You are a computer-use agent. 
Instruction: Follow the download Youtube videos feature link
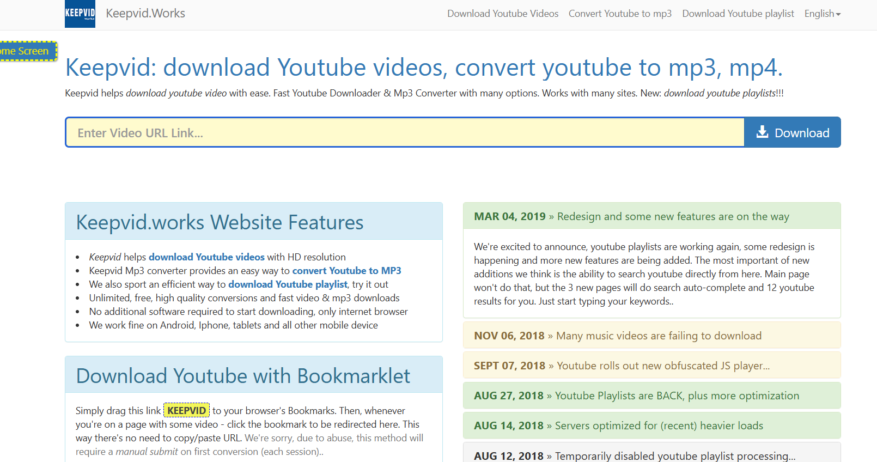206,257
